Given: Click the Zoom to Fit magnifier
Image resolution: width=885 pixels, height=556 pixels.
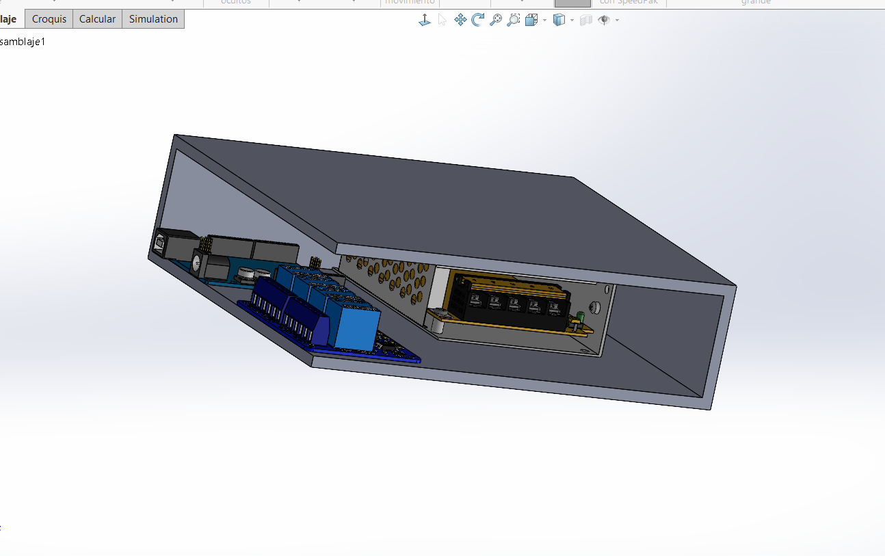Looking at the screenshot, I should coord(496,20).
